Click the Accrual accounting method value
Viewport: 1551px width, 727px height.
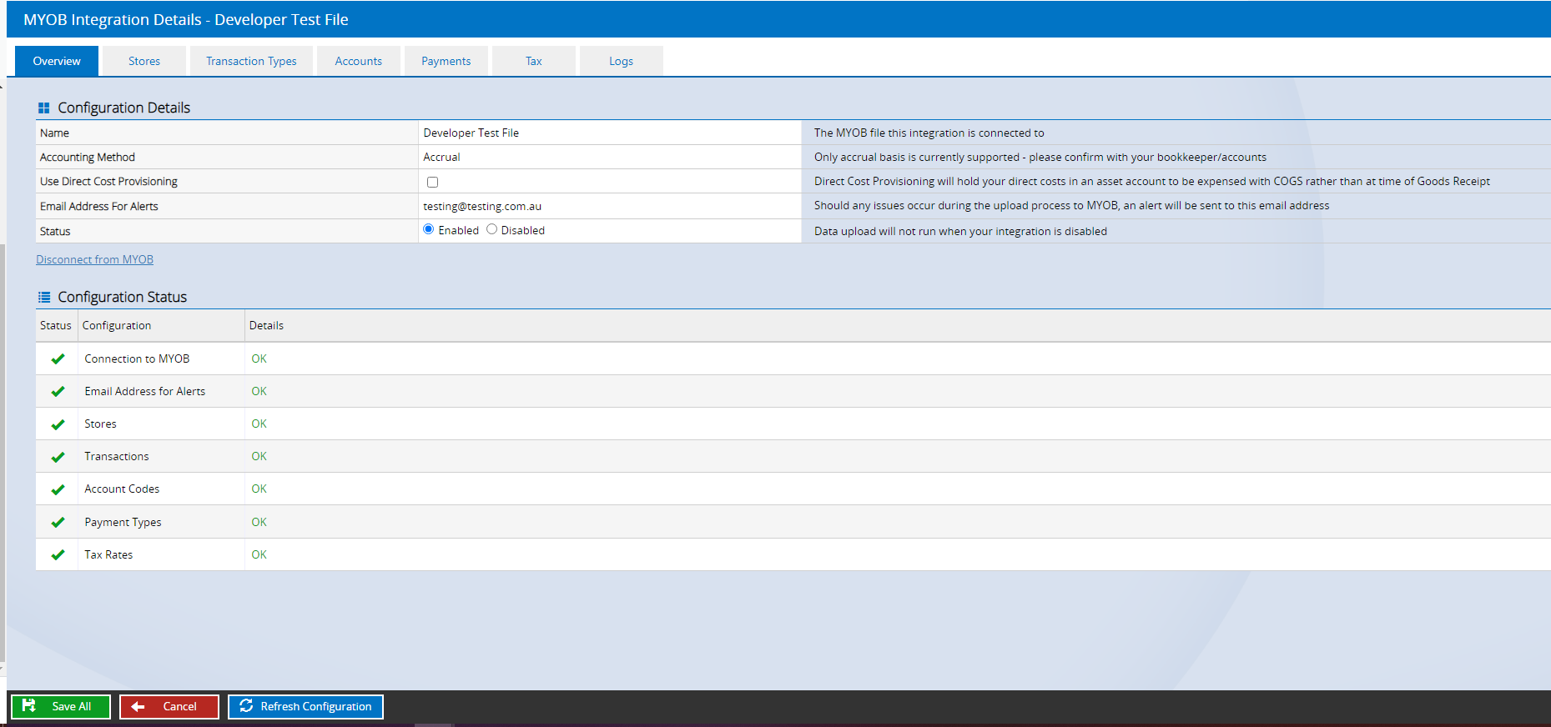441,157
